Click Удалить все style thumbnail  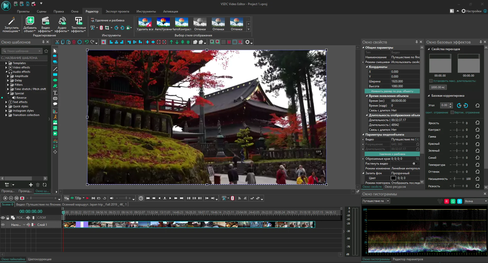point(145,24)
